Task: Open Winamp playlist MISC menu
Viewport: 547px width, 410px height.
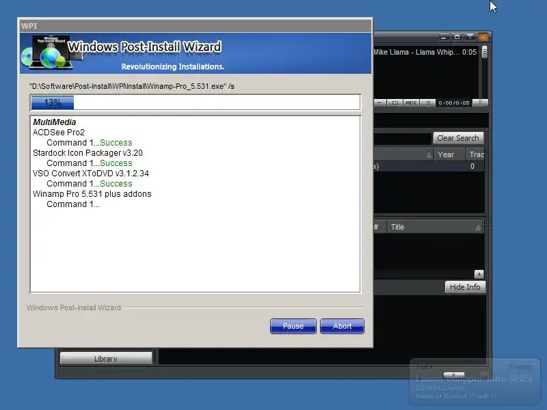Action: click(411, 103)
